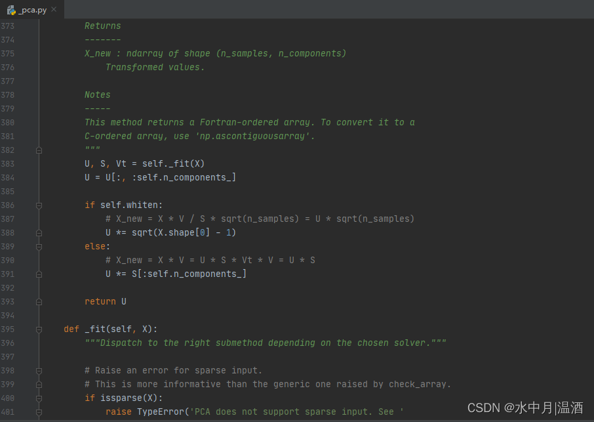This screenshot has height=422, width=594.
Task: Click the 'Returns' docstring heading
Action: [103, 26]
